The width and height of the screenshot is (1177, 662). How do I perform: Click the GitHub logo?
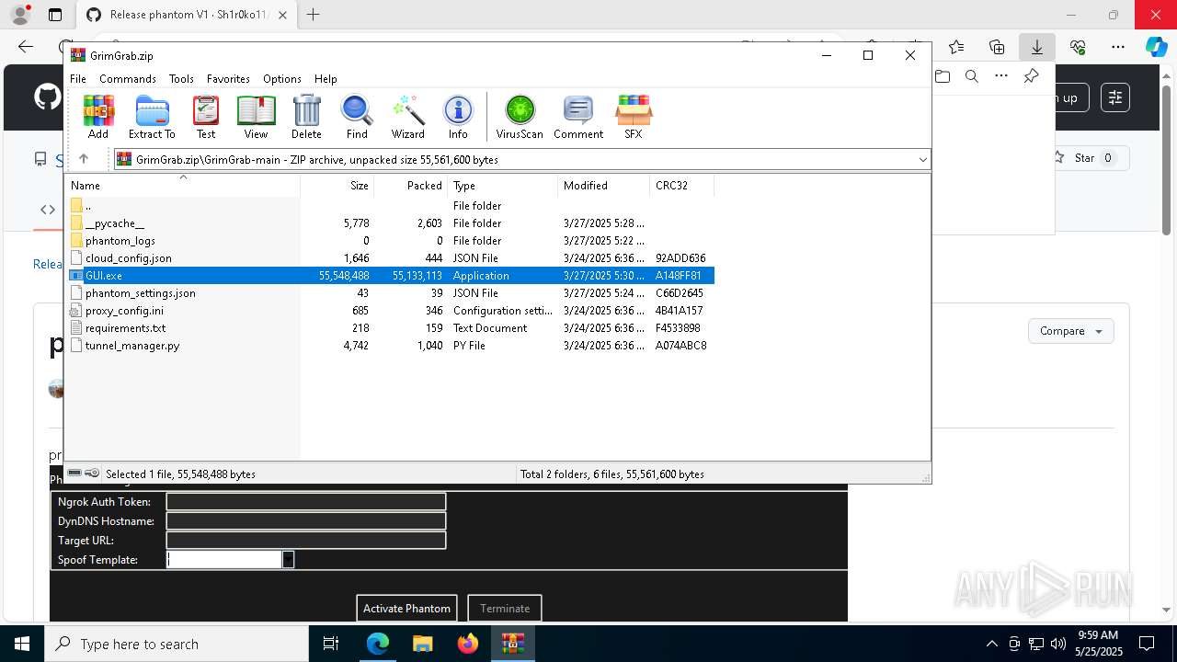click(47, 97)
